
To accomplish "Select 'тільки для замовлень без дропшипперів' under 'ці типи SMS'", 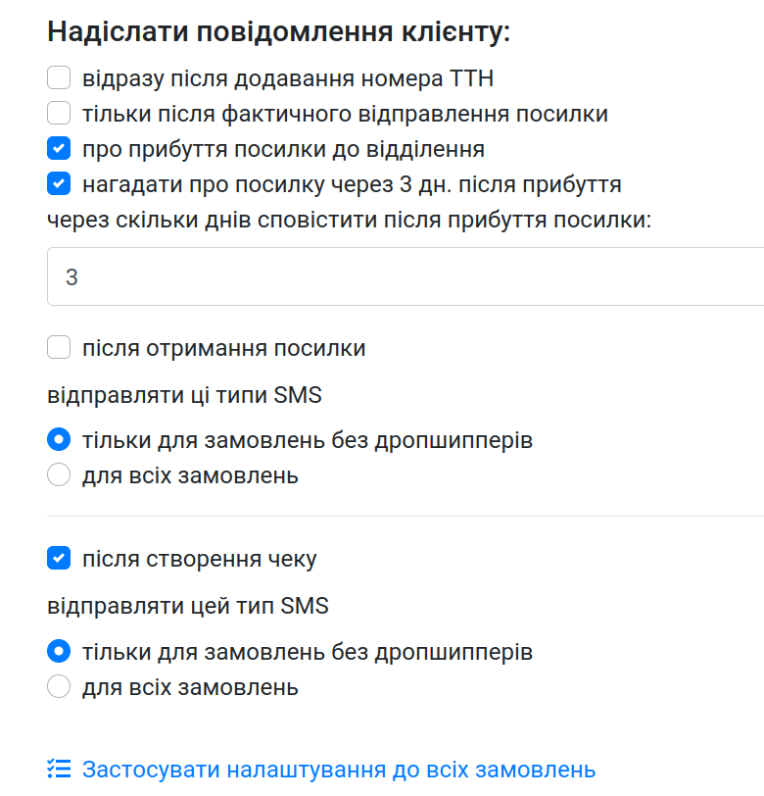I will pyautogui.click(x=59, y=440).
